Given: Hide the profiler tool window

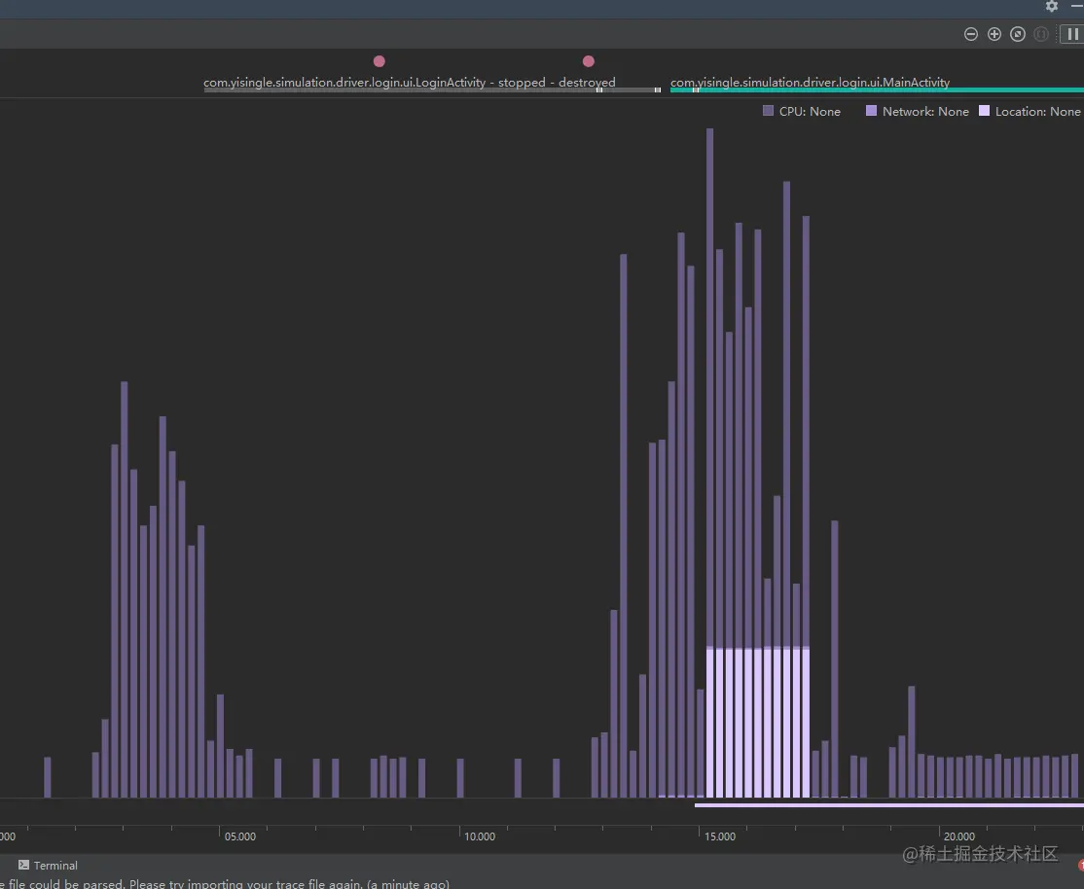Looking at the screenshot, I should point(1077,6).
